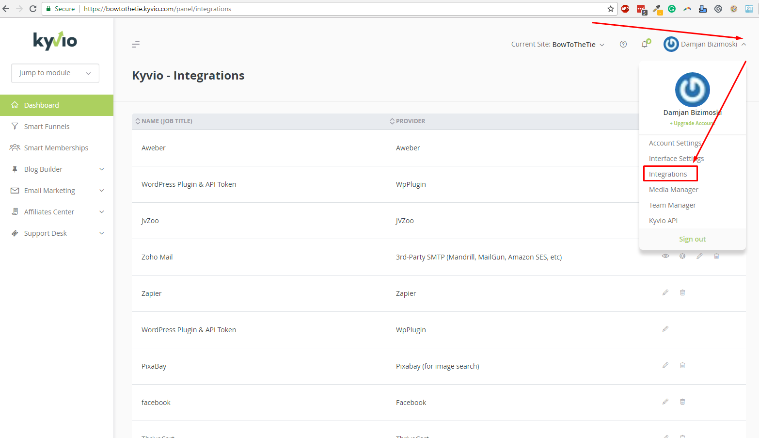Open settings gear in Zoho Mail row
759x438 pixels.
682,256
